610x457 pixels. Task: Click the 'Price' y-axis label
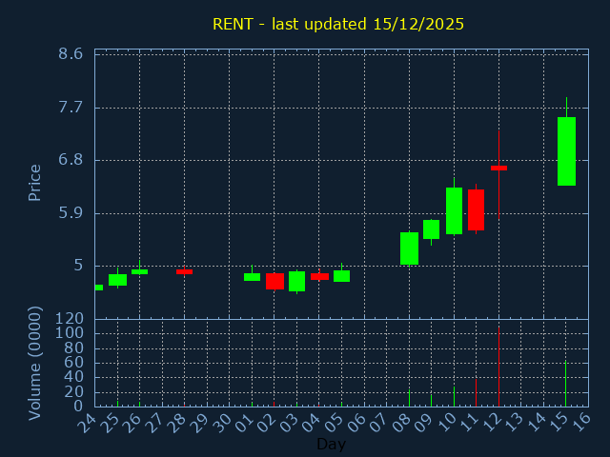[35, 182]
